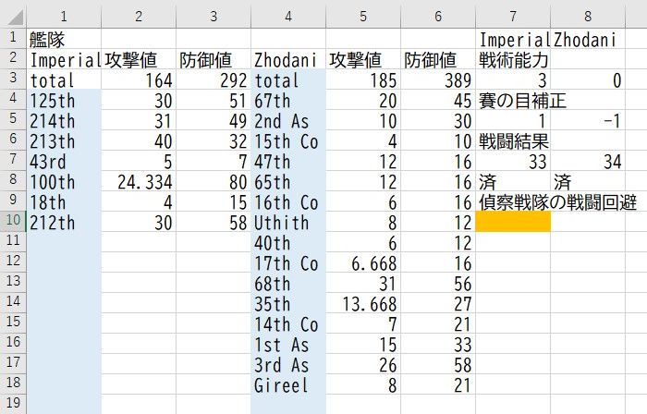
Task: Click the 13.668 attack value cell
Action: [363, 303]
